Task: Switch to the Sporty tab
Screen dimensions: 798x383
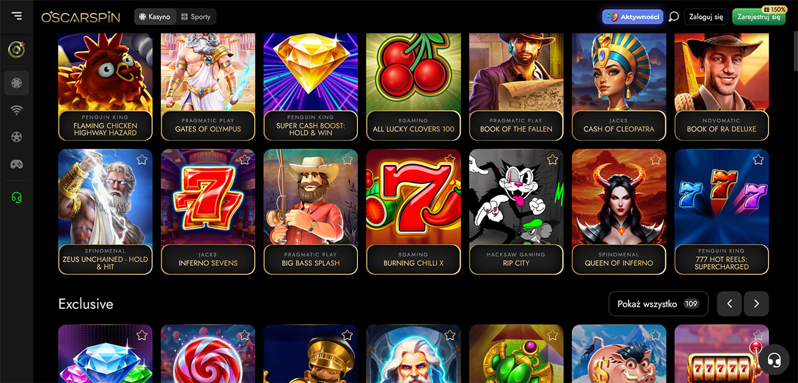Action: [x=196, y=17]
